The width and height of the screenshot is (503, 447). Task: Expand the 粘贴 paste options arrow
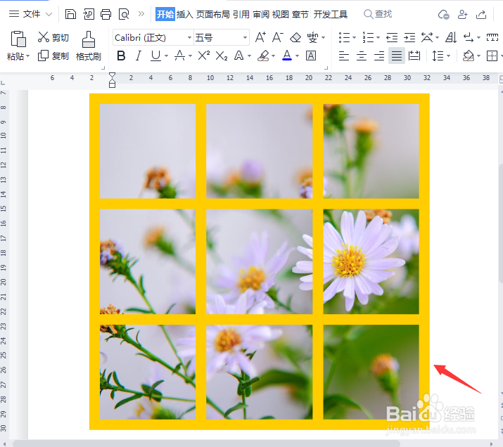(x=28, y=56)
